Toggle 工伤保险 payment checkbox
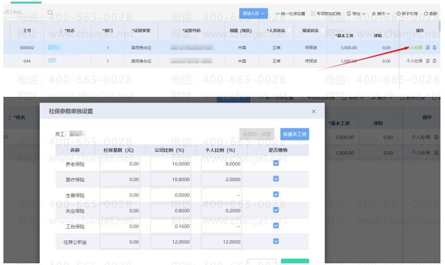Viewport: 445px width, 265px height. coord(276,225)
